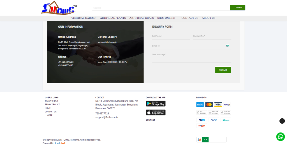Click the 1st Home logo
287x144 pixels.
59,8
